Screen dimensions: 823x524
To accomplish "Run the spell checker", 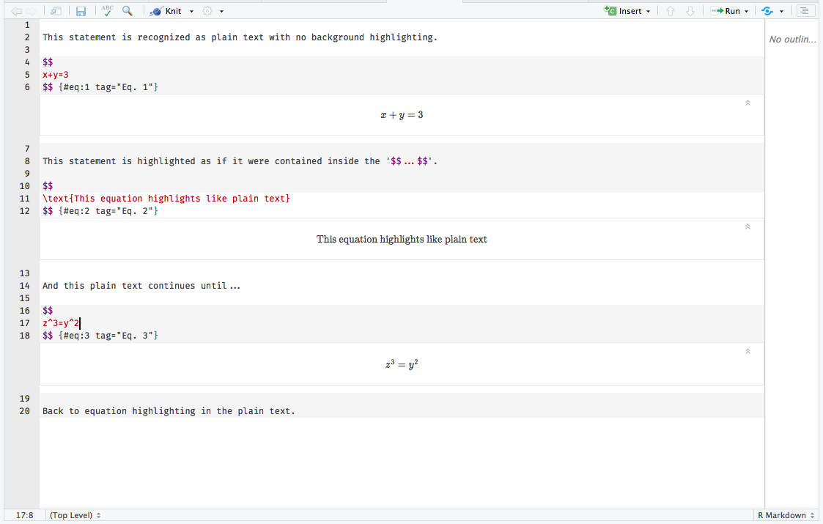I will coord(106,10).
